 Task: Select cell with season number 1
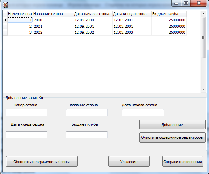[20, 20]
